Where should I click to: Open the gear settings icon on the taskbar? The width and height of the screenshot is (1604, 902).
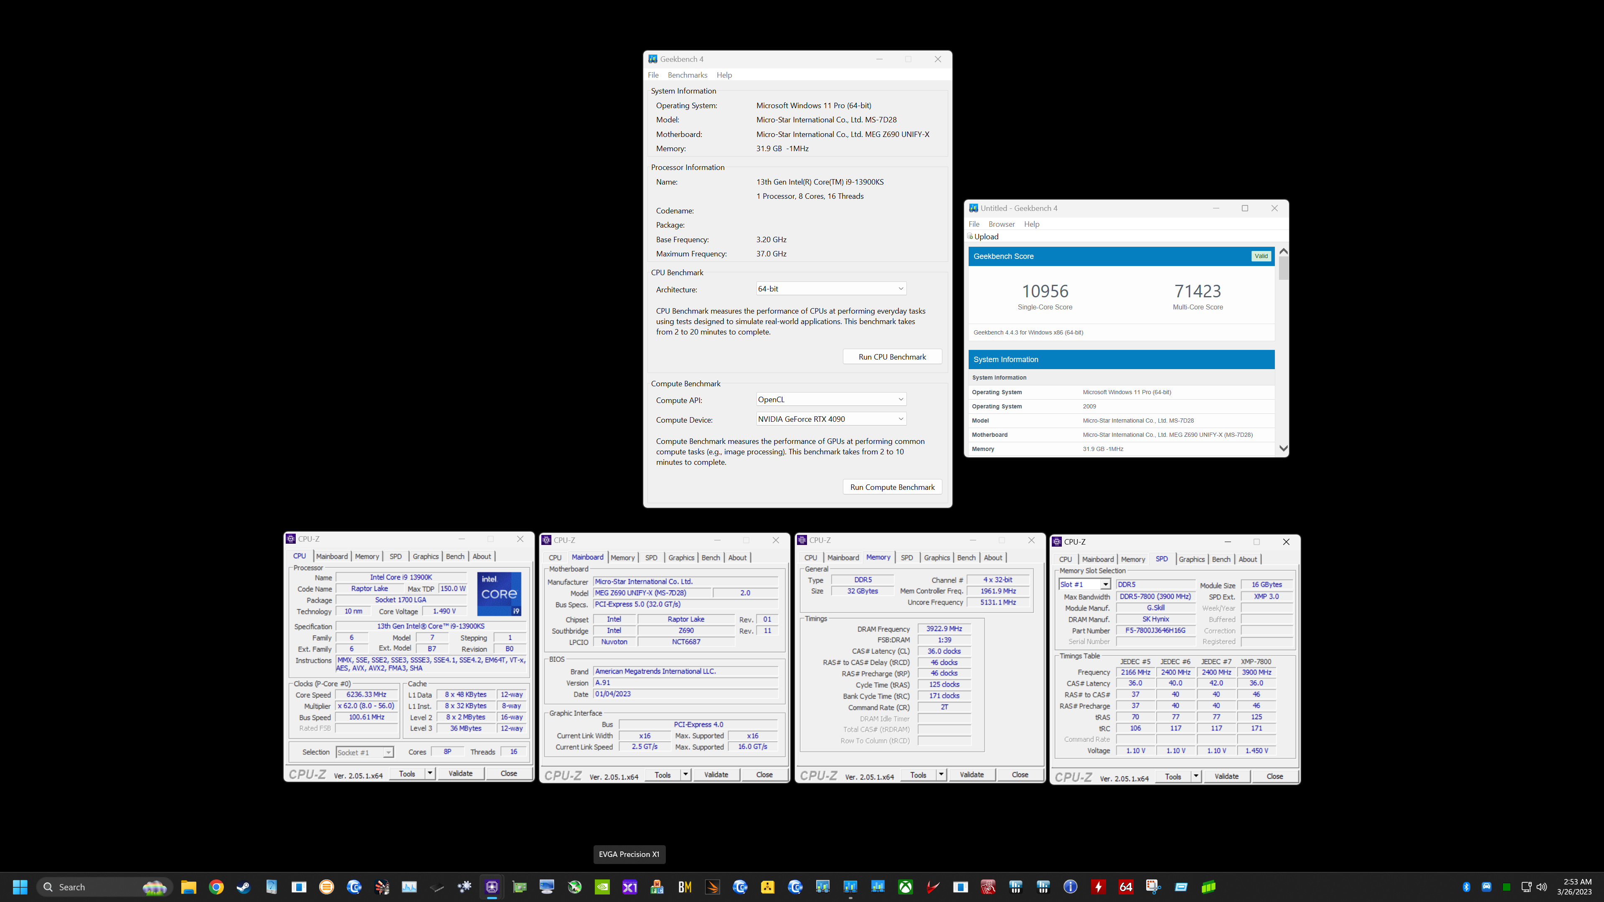point(464,887)
